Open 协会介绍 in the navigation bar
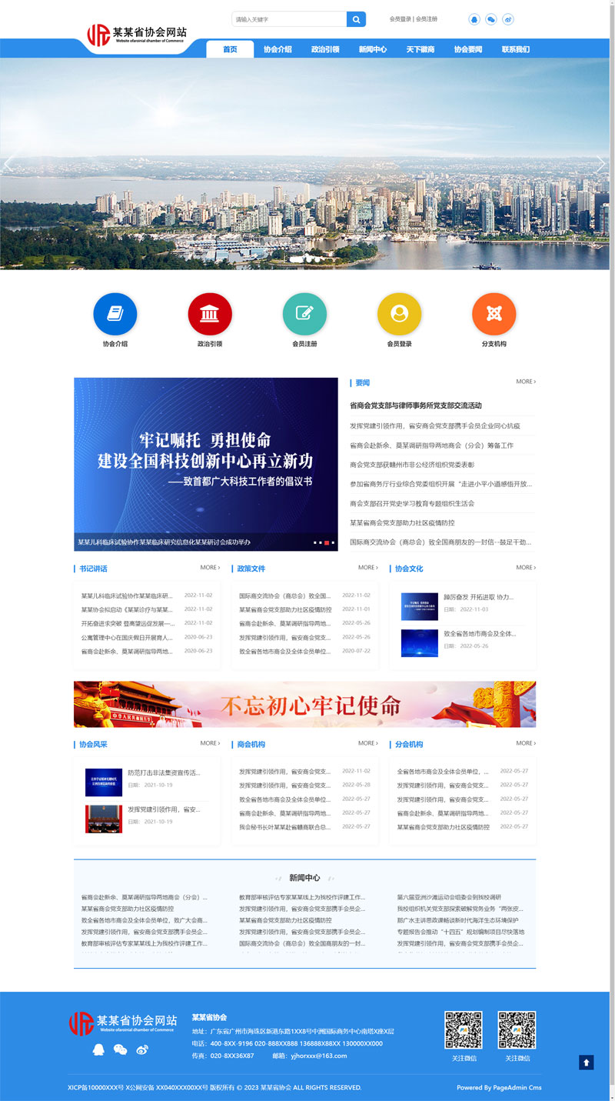The height and width of the screenshot is (1101, 615). tap(278, 49)
